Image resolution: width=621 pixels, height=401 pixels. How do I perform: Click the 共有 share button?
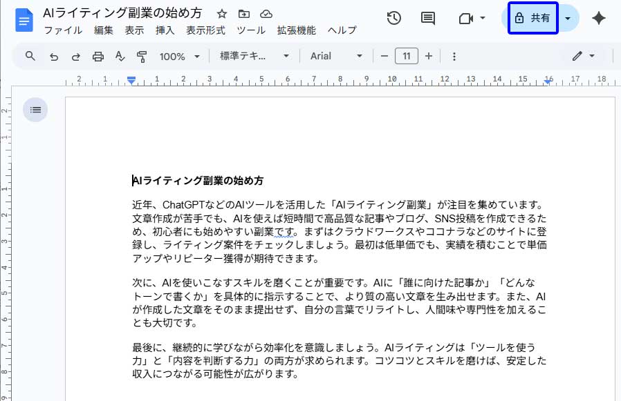[x=532, y=18]
